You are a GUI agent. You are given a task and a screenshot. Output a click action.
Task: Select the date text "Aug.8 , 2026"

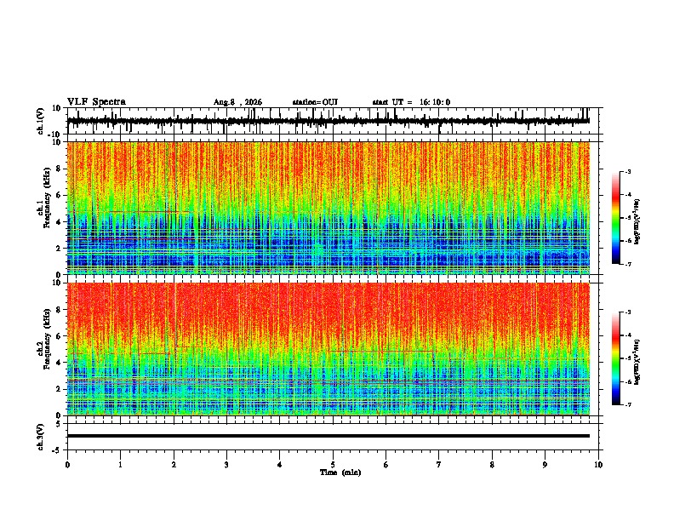237,102
